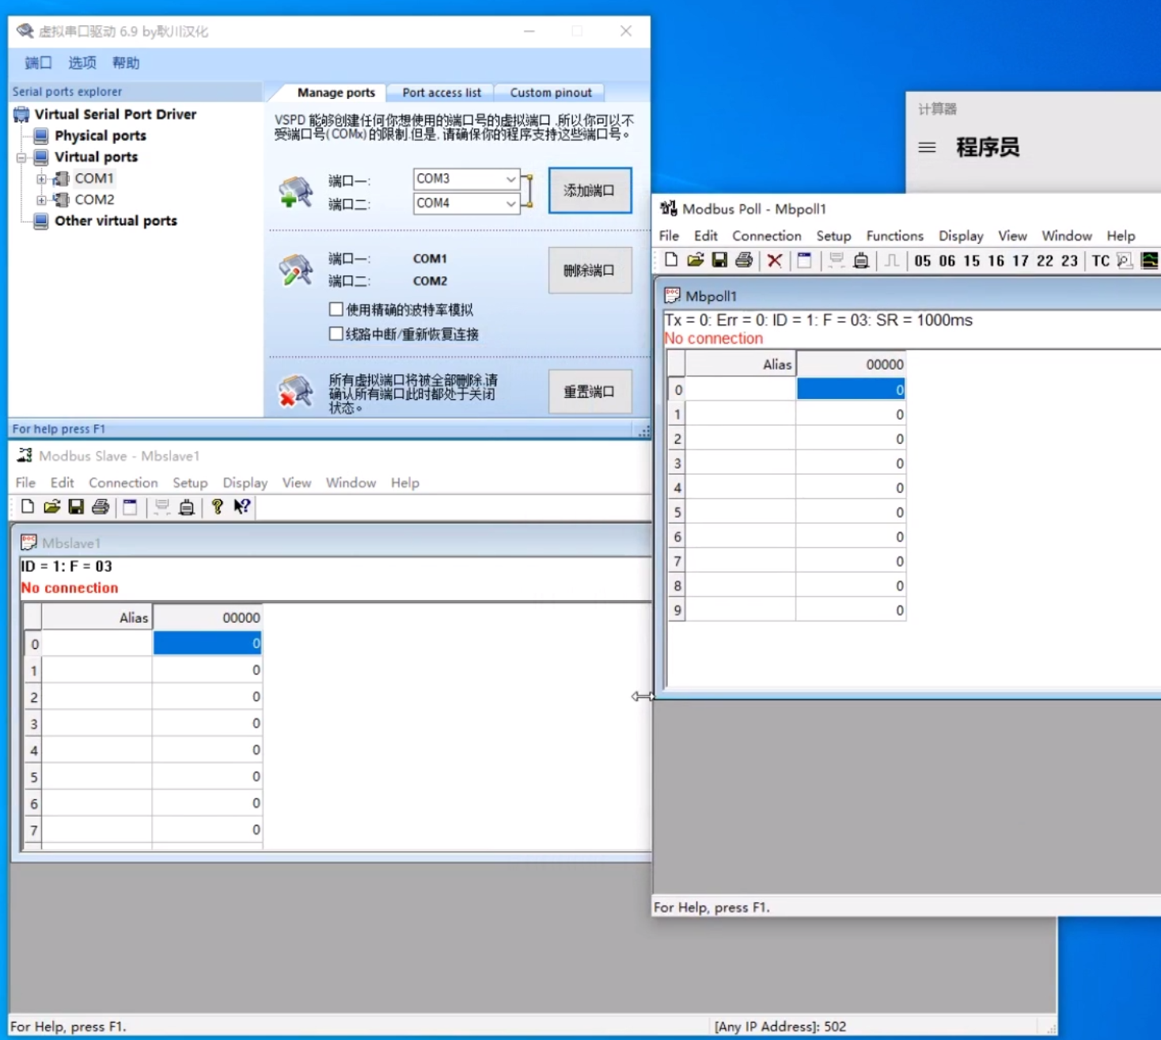The image size is (1161, 1040).
Task: Select function 05 in Modbus Poll toolbar
Action: pos(923,261)
